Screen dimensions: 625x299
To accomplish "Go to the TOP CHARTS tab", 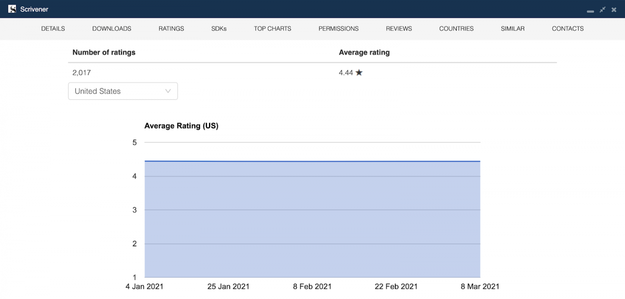I will [272, 29].
